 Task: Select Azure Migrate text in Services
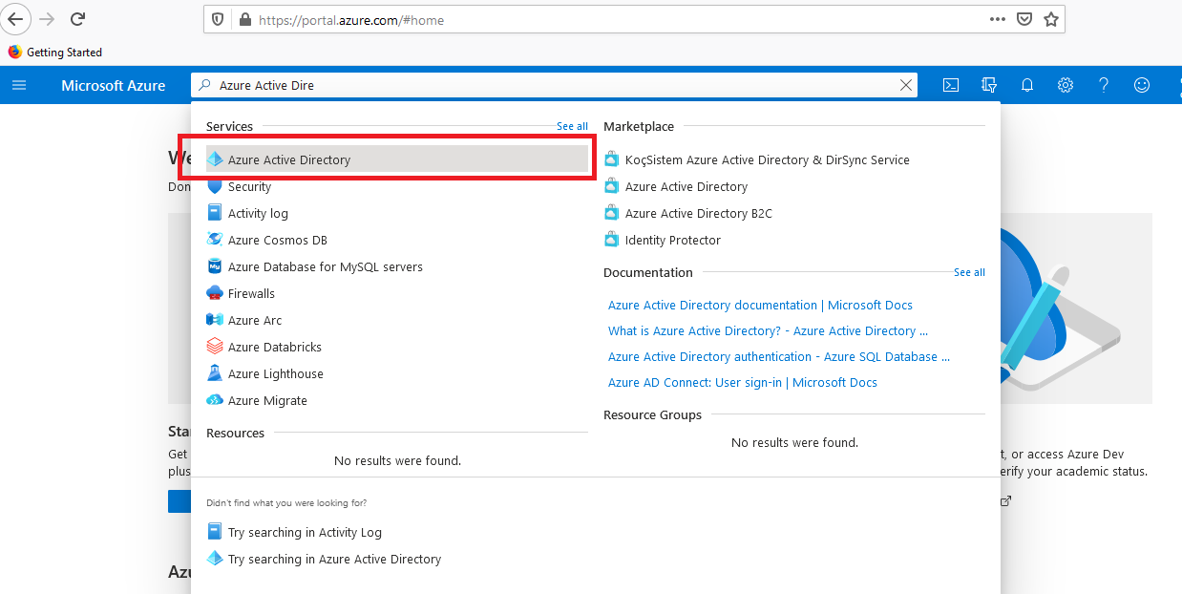tap(267, 400)
